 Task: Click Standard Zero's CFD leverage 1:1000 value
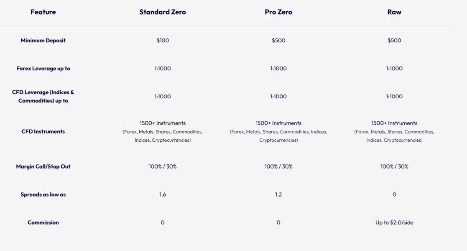coord(163,97)
